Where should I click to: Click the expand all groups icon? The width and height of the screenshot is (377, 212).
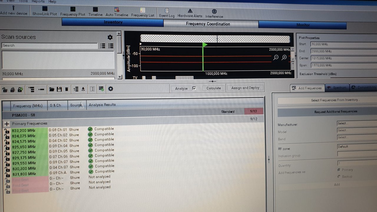tap(31, 89)
